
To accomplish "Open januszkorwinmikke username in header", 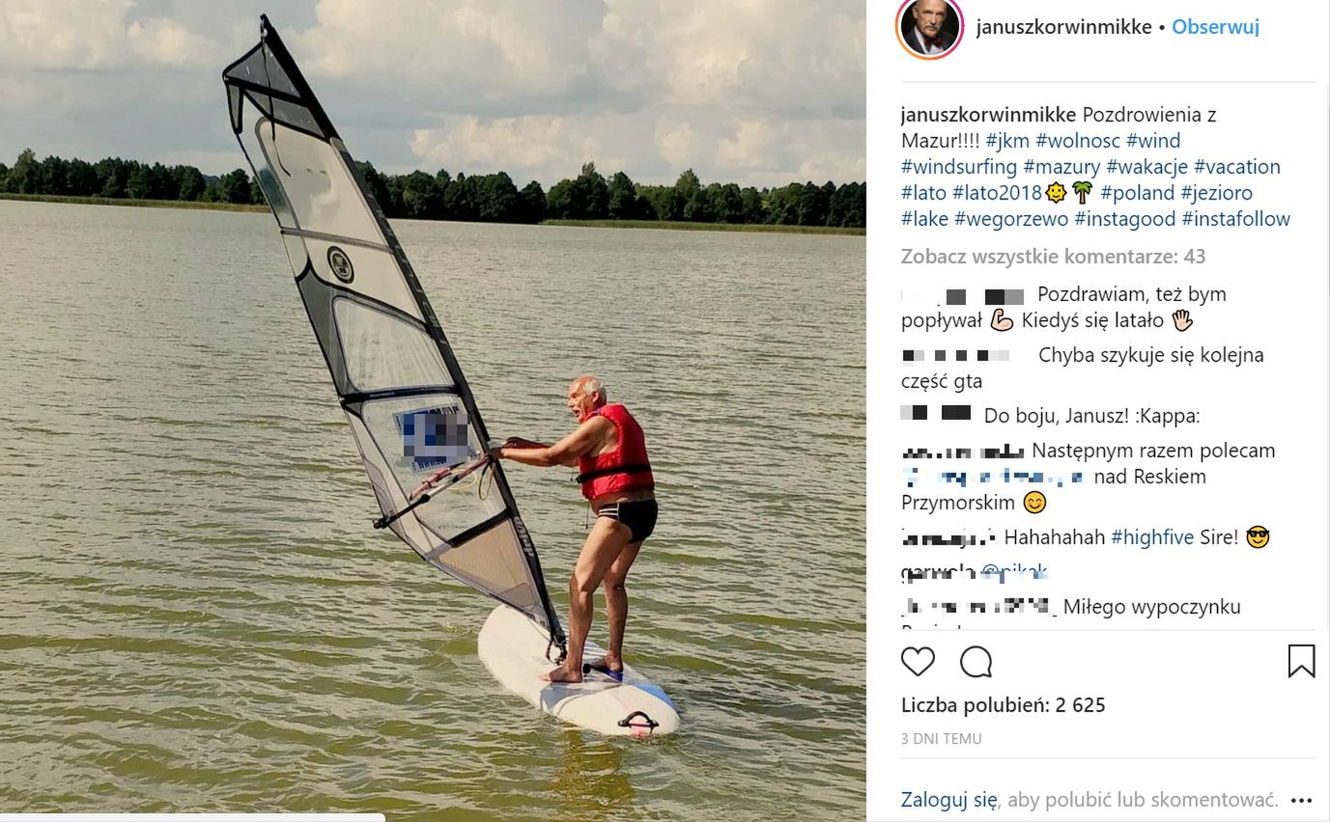I will point(1063,27).
